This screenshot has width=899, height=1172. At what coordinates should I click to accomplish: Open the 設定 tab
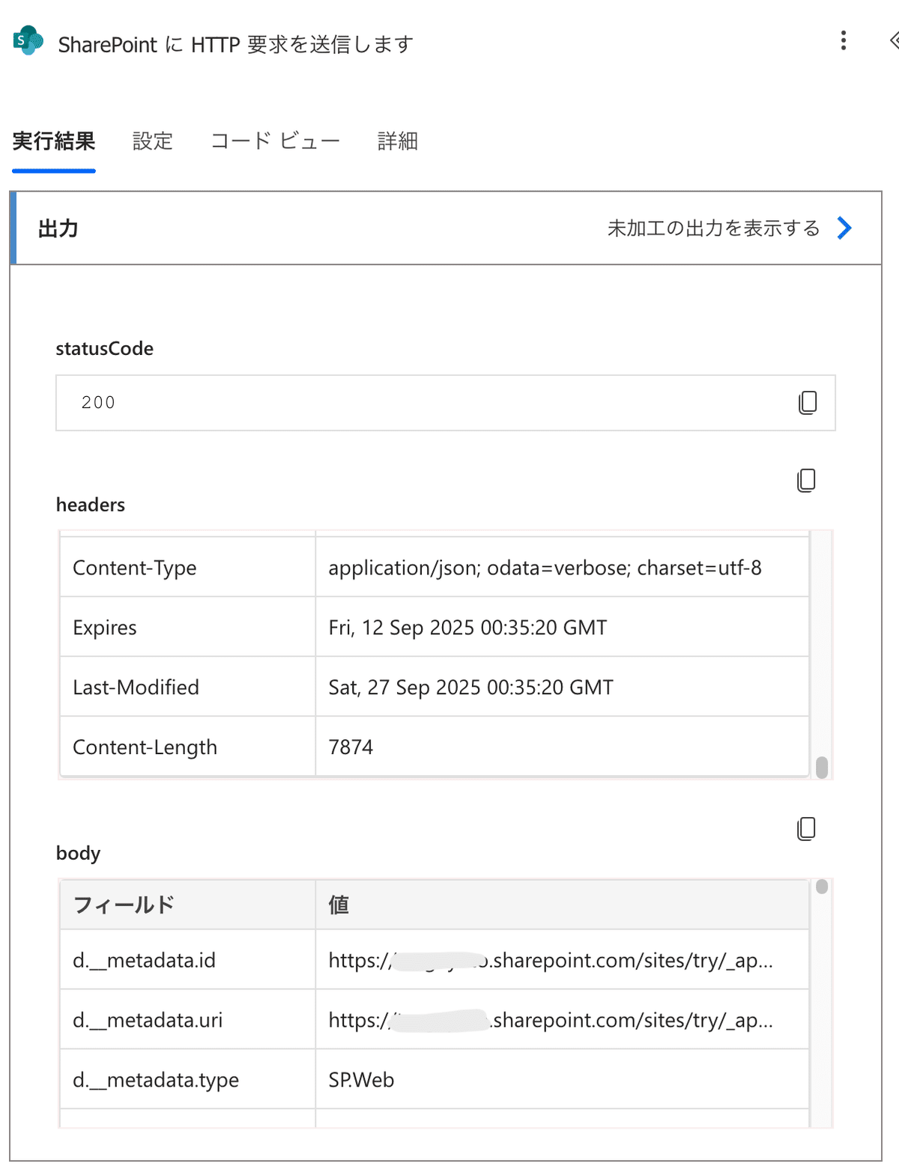pyautogui.click(x=153, y=141)
